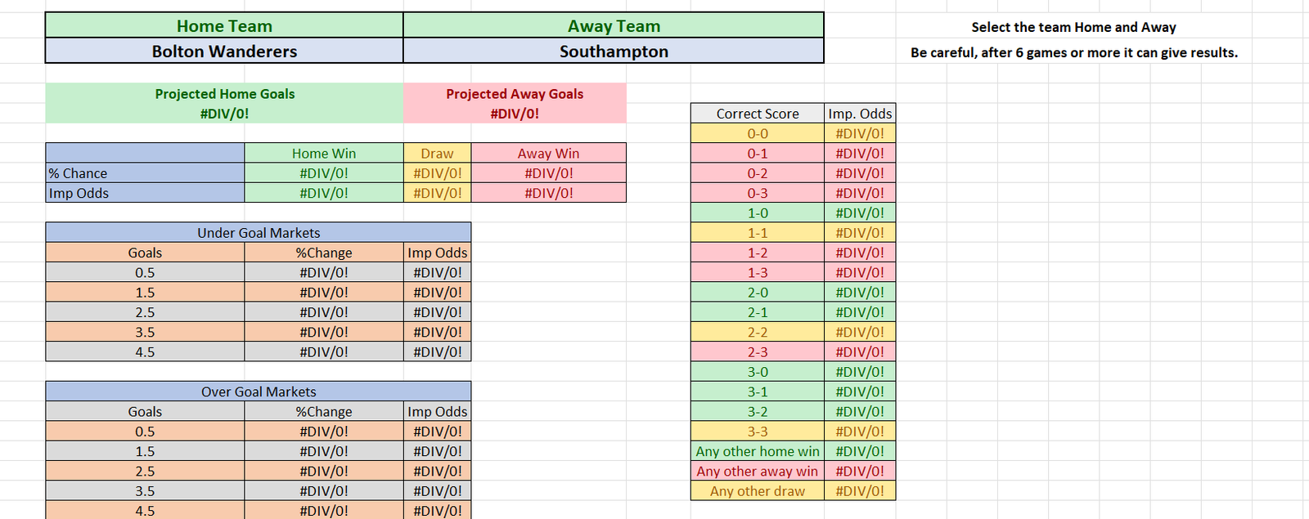Screen dimensions: 1309x519
Task: Click the Draw column header cell
Action: click(437, 153)
